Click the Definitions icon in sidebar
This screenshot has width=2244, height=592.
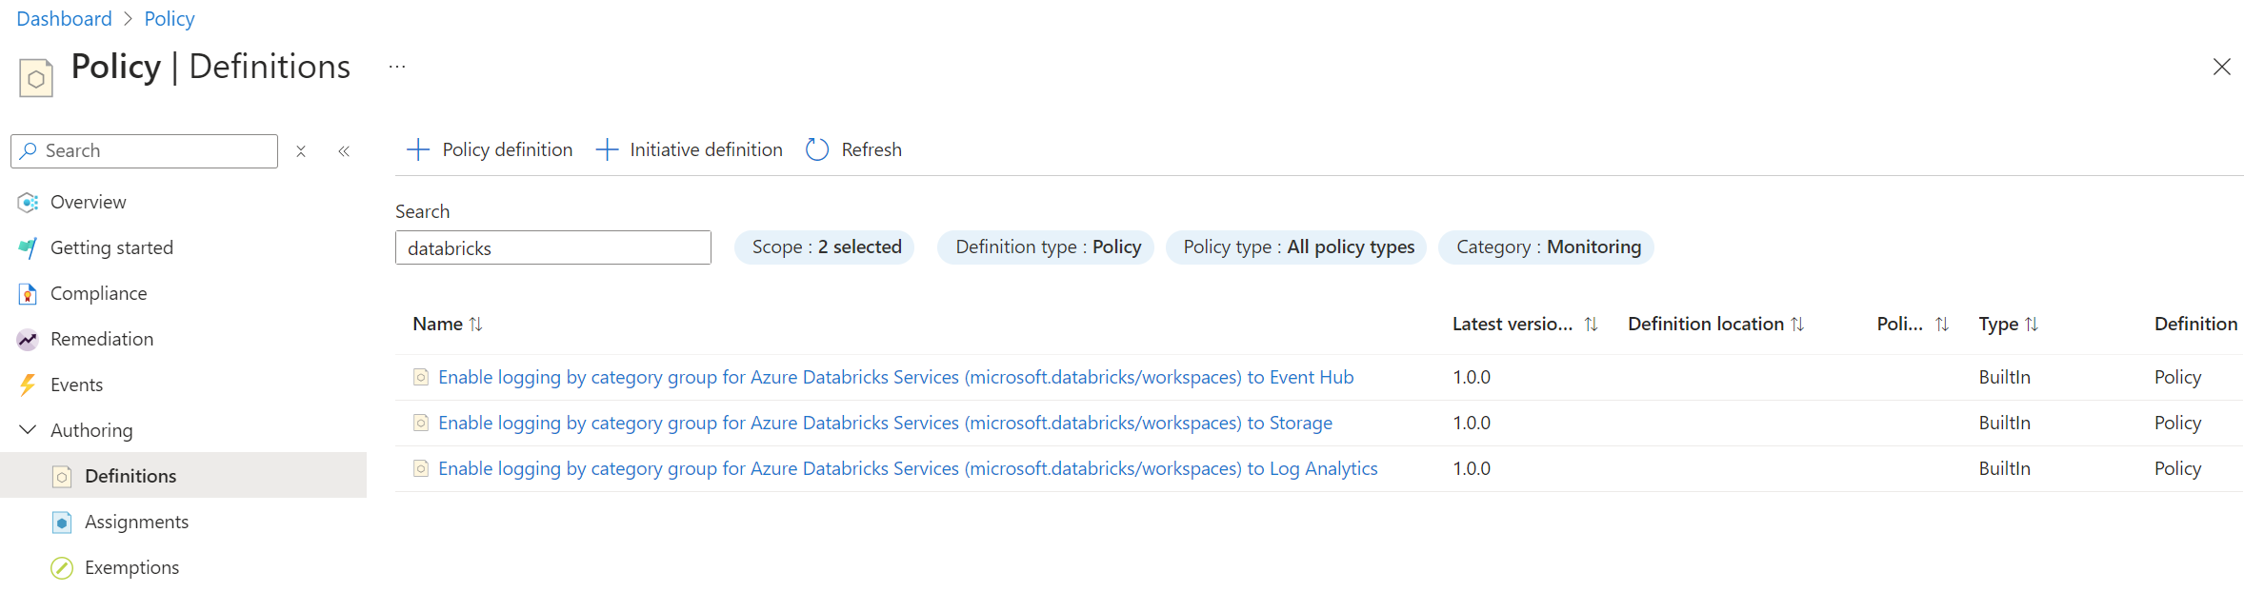[62, 476]
